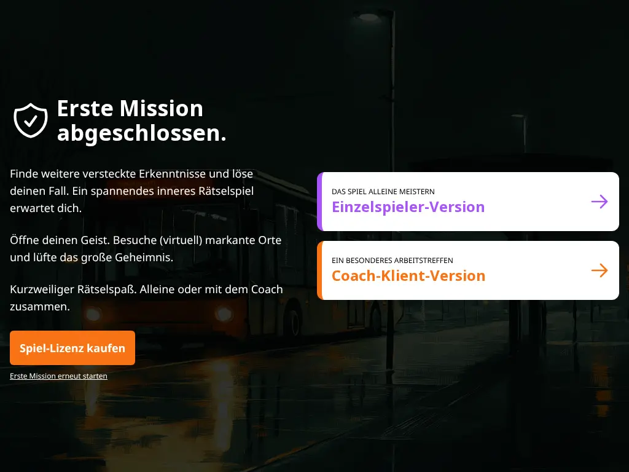Click the 'EIN BESONDERES ARBEITSTREFFEN' label
Image resolution: width=629 pixels, height=472 pixels.
tap(392, 261)
